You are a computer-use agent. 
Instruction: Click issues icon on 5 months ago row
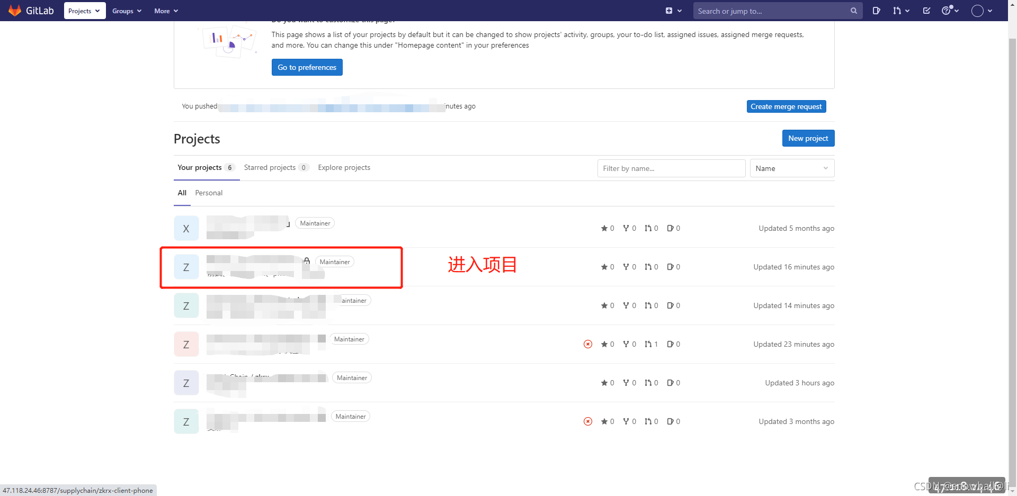click(x=670, y=228)
